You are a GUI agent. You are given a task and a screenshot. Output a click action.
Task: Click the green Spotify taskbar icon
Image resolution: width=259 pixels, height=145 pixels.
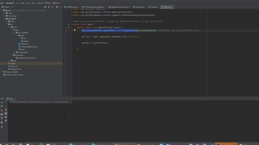pyautogui.click(x=41, y=144)
